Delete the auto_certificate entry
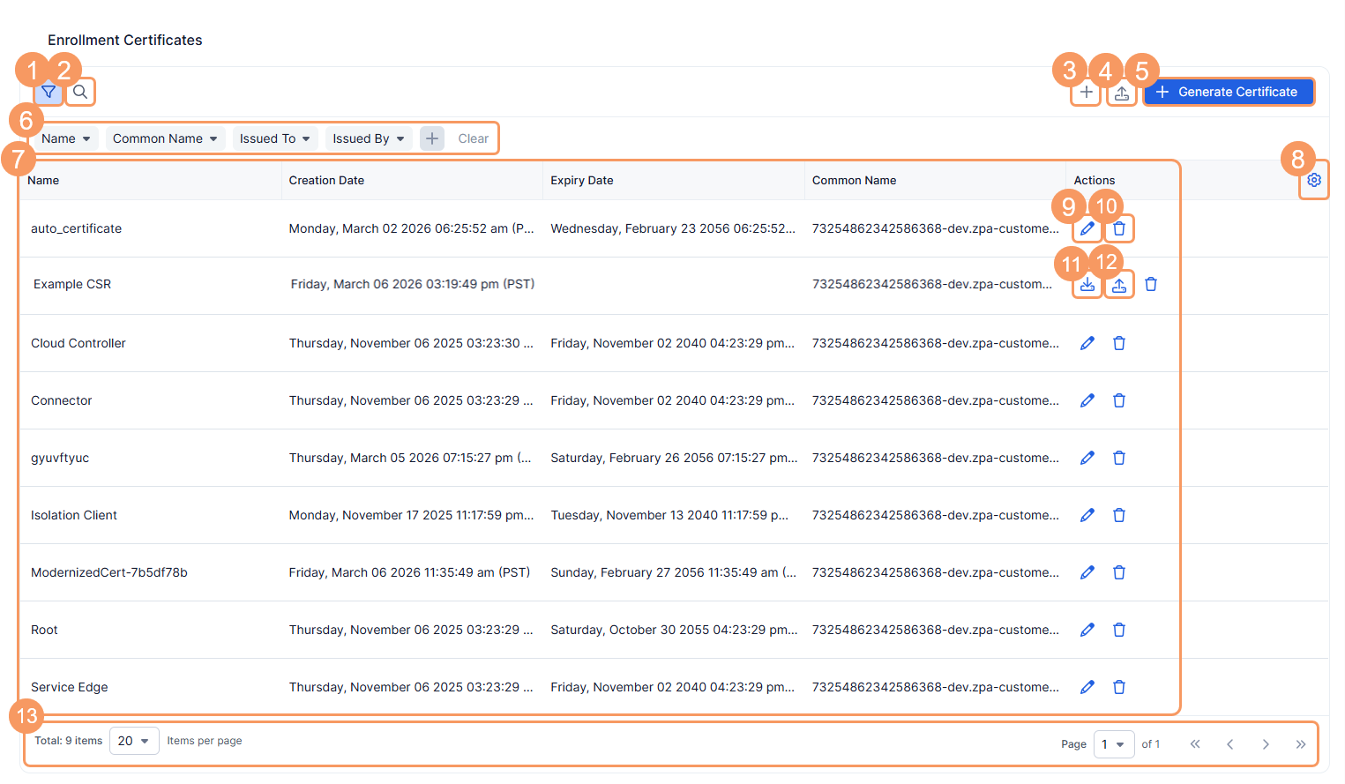Viewport: 1345px width, 784px height. pos(1119,228)
